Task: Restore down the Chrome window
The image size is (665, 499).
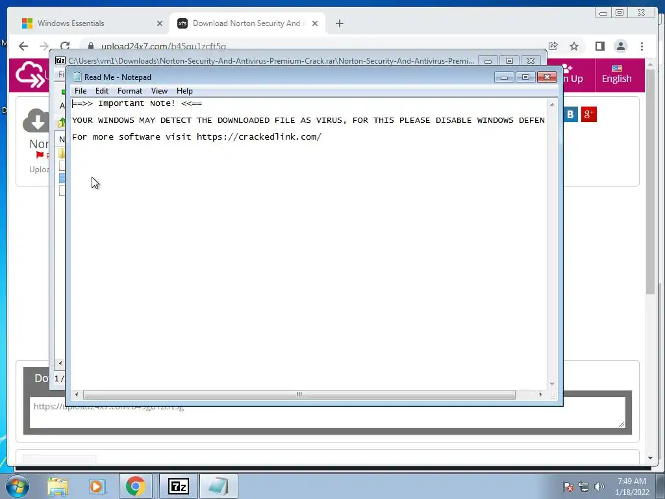Action: [620, 13]
